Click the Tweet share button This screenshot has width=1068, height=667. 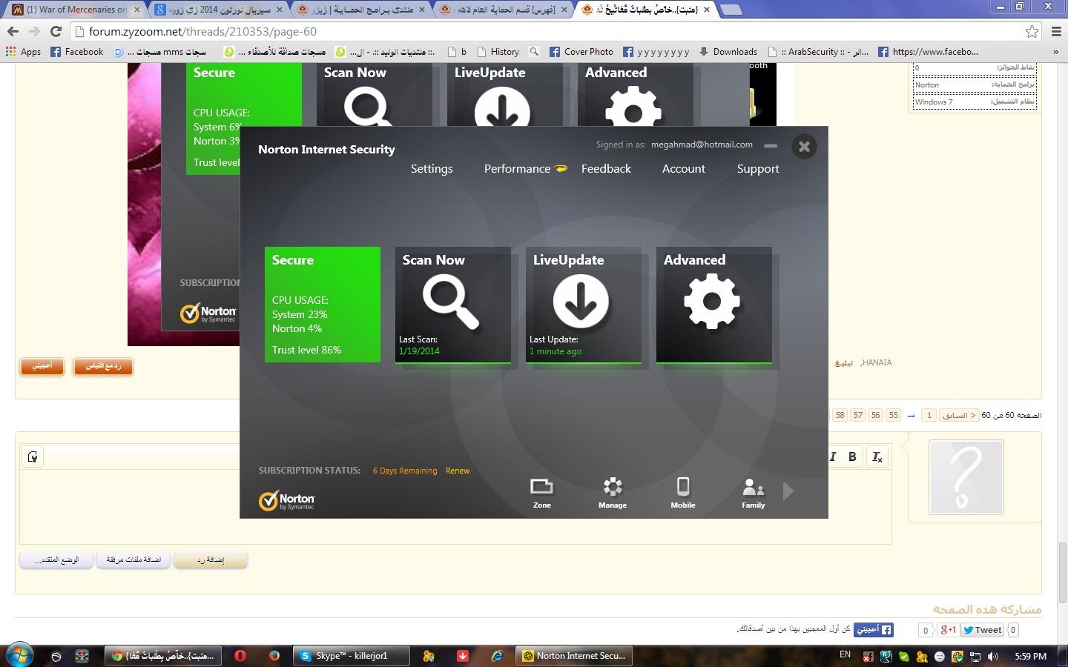[982, 630]
